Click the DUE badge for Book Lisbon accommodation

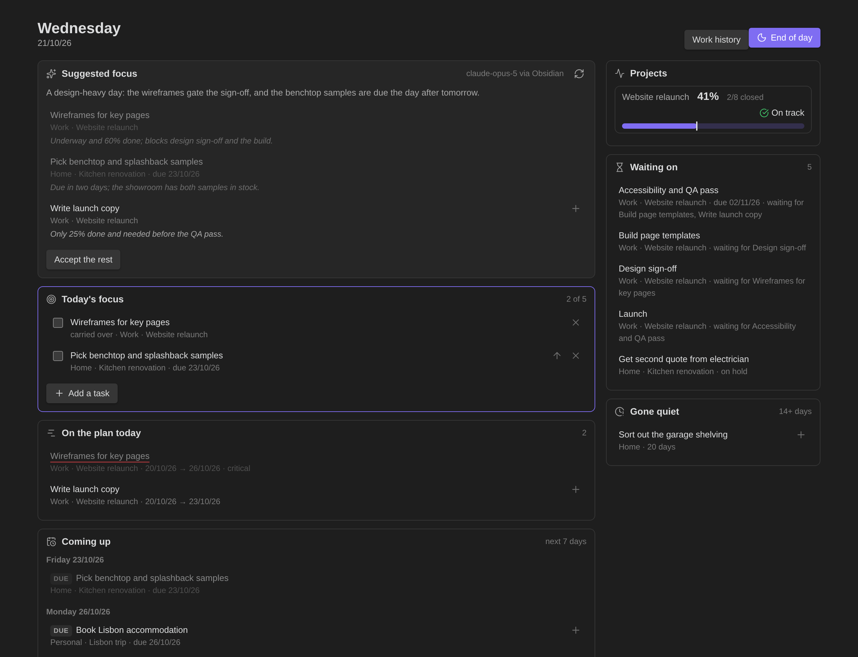[61, 631]
